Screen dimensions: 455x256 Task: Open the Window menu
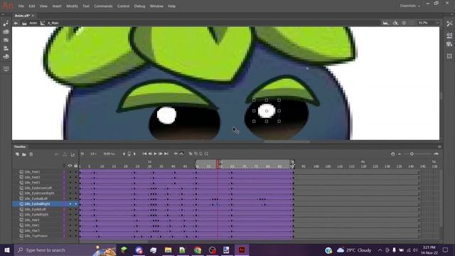coord(156,6)
